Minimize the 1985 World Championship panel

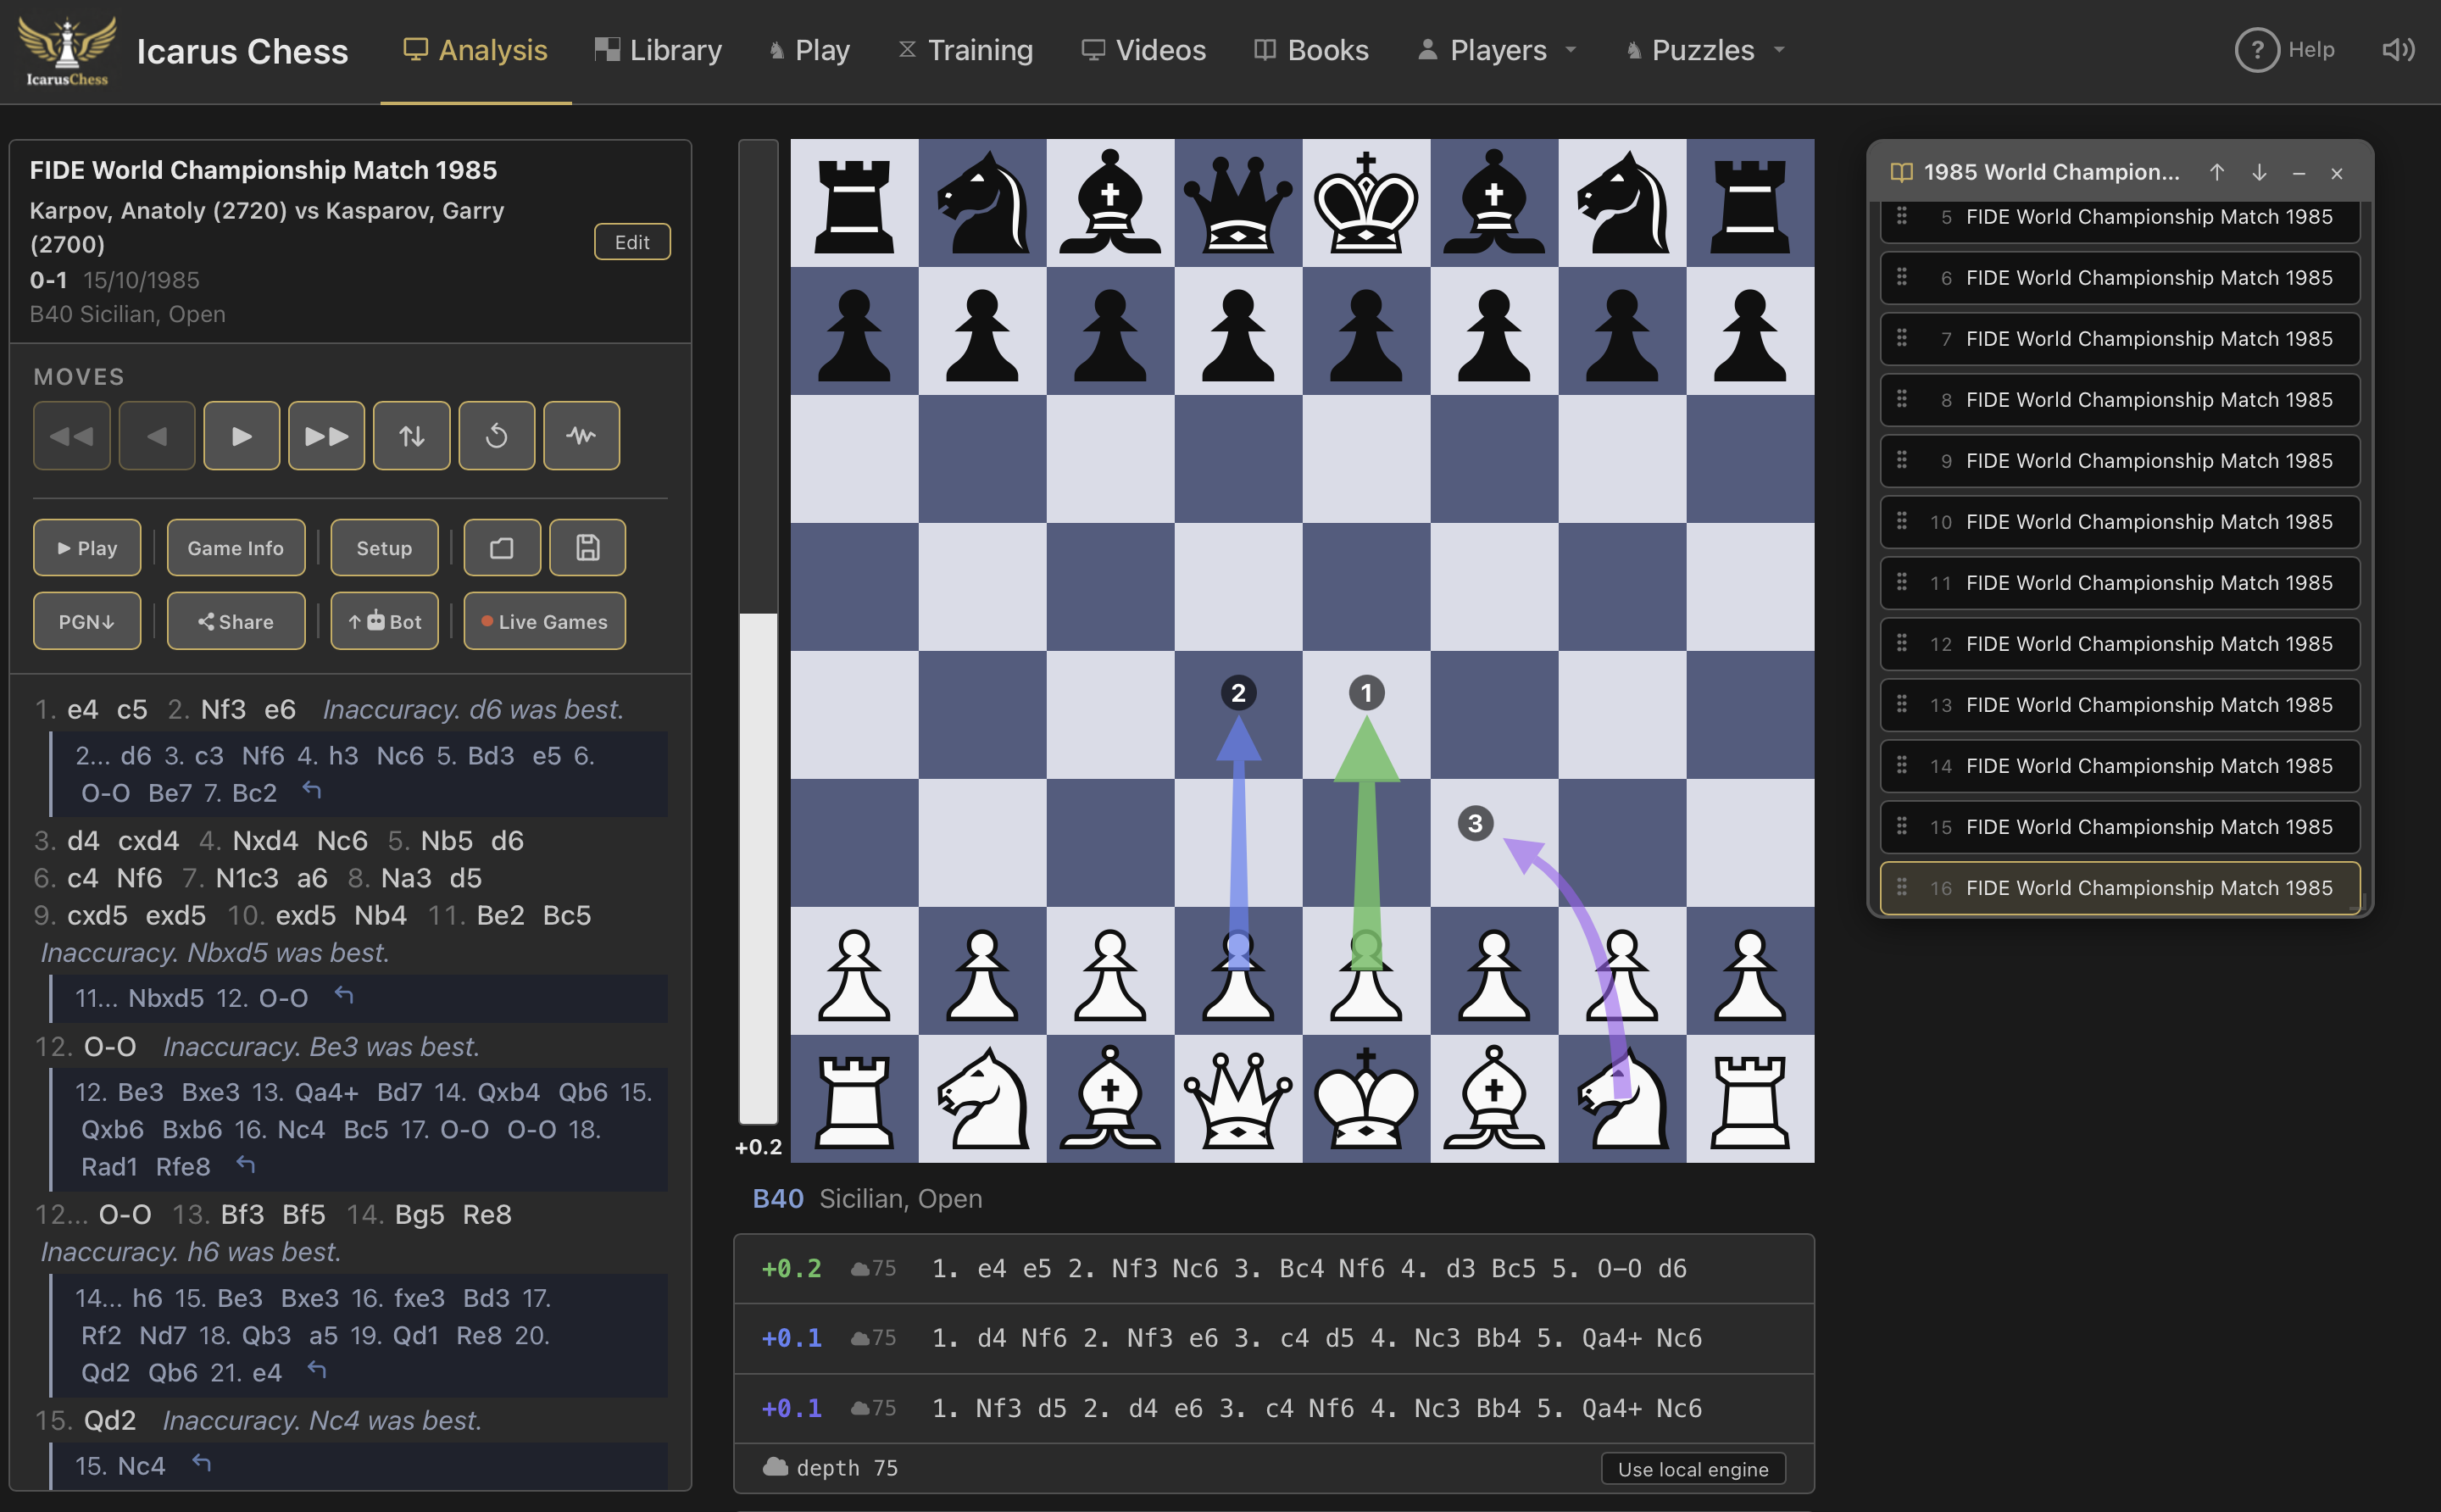[2299, 173]
